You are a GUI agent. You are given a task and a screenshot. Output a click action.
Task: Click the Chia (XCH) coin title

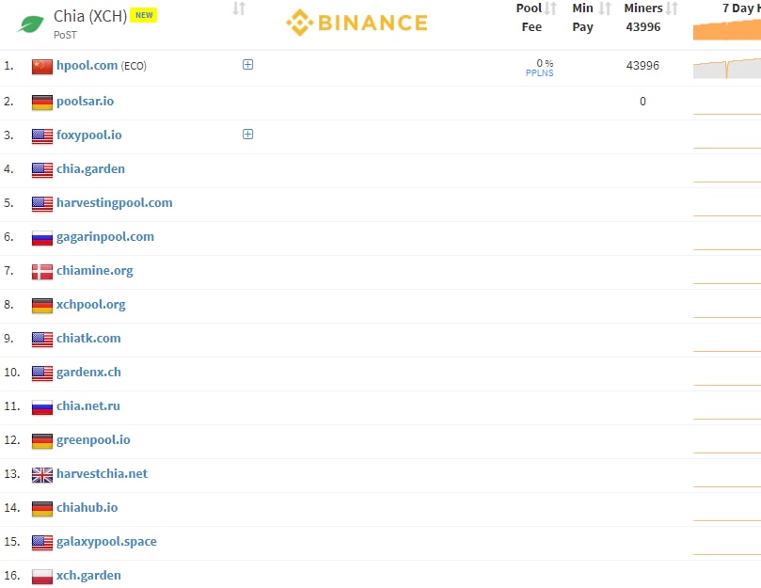(x=89, y=16)
